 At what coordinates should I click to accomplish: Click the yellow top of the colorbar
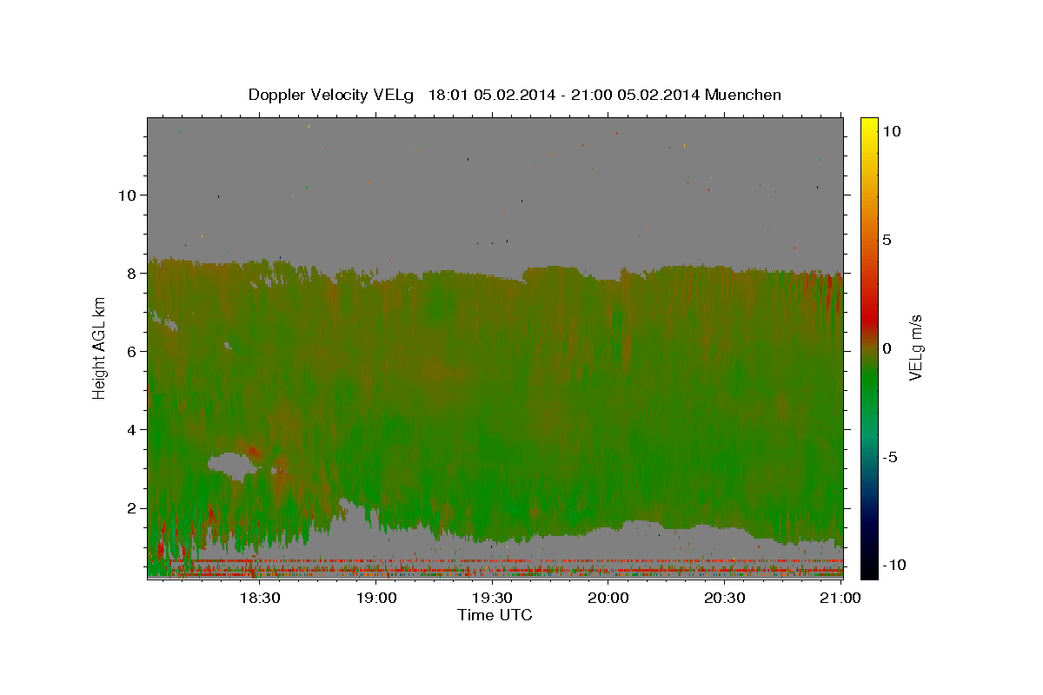point(869,126)
